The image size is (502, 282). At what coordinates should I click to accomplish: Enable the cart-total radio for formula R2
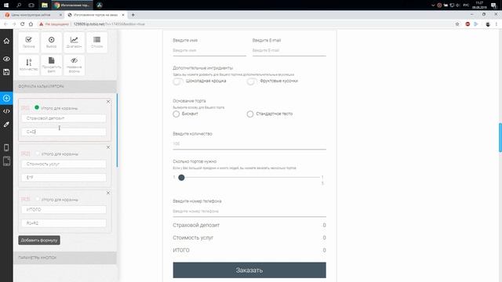click(38, 154)
